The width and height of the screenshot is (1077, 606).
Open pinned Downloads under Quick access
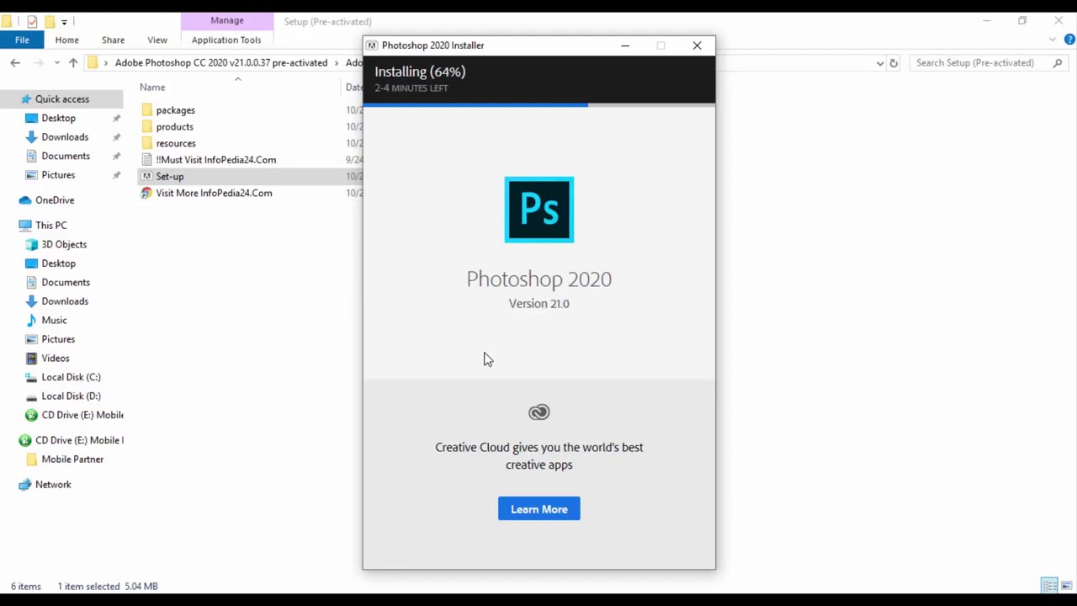pos(65,137)
